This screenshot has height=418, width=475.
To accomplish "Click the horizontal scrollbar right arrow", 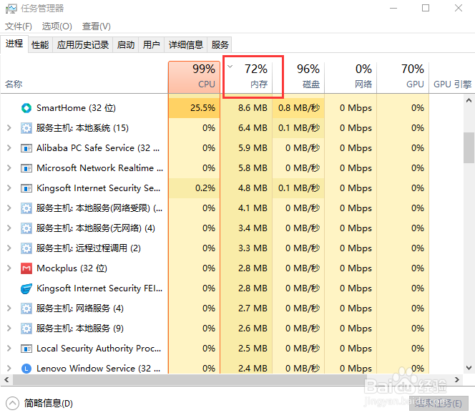I will pyautogui.click(x=457, y=379).
